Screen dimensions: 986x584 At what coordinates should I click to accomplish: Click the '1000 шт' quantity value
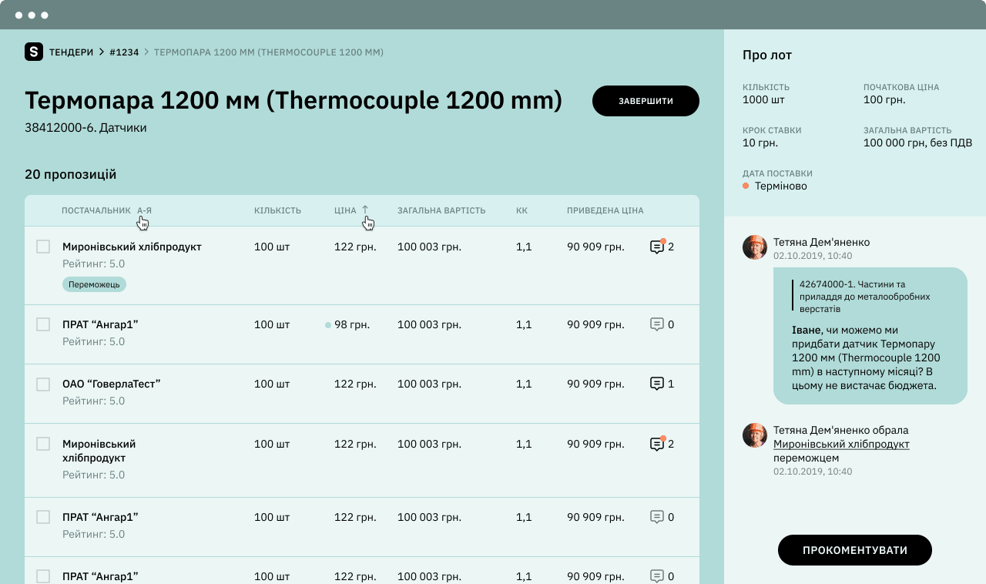(762, 99)
